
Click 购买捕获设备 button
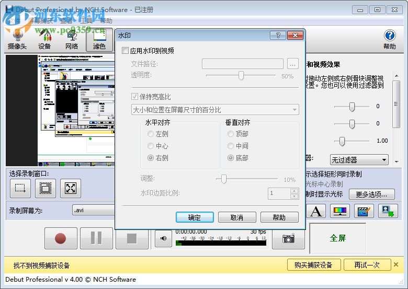coord(314,265)
